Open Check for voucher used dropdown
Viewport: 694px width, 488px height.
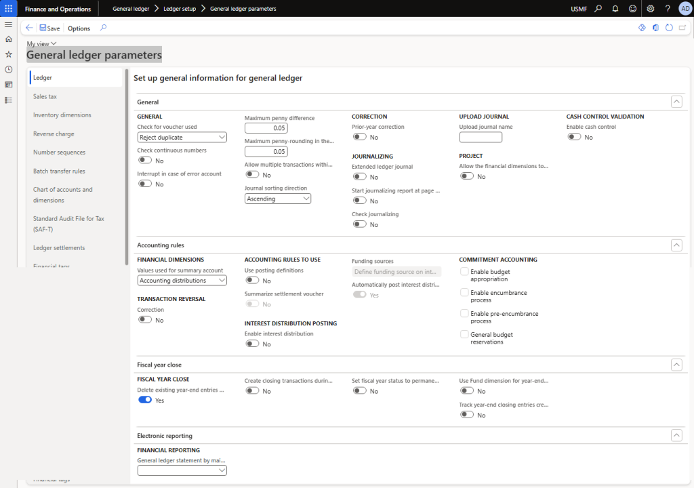point(182,138)
